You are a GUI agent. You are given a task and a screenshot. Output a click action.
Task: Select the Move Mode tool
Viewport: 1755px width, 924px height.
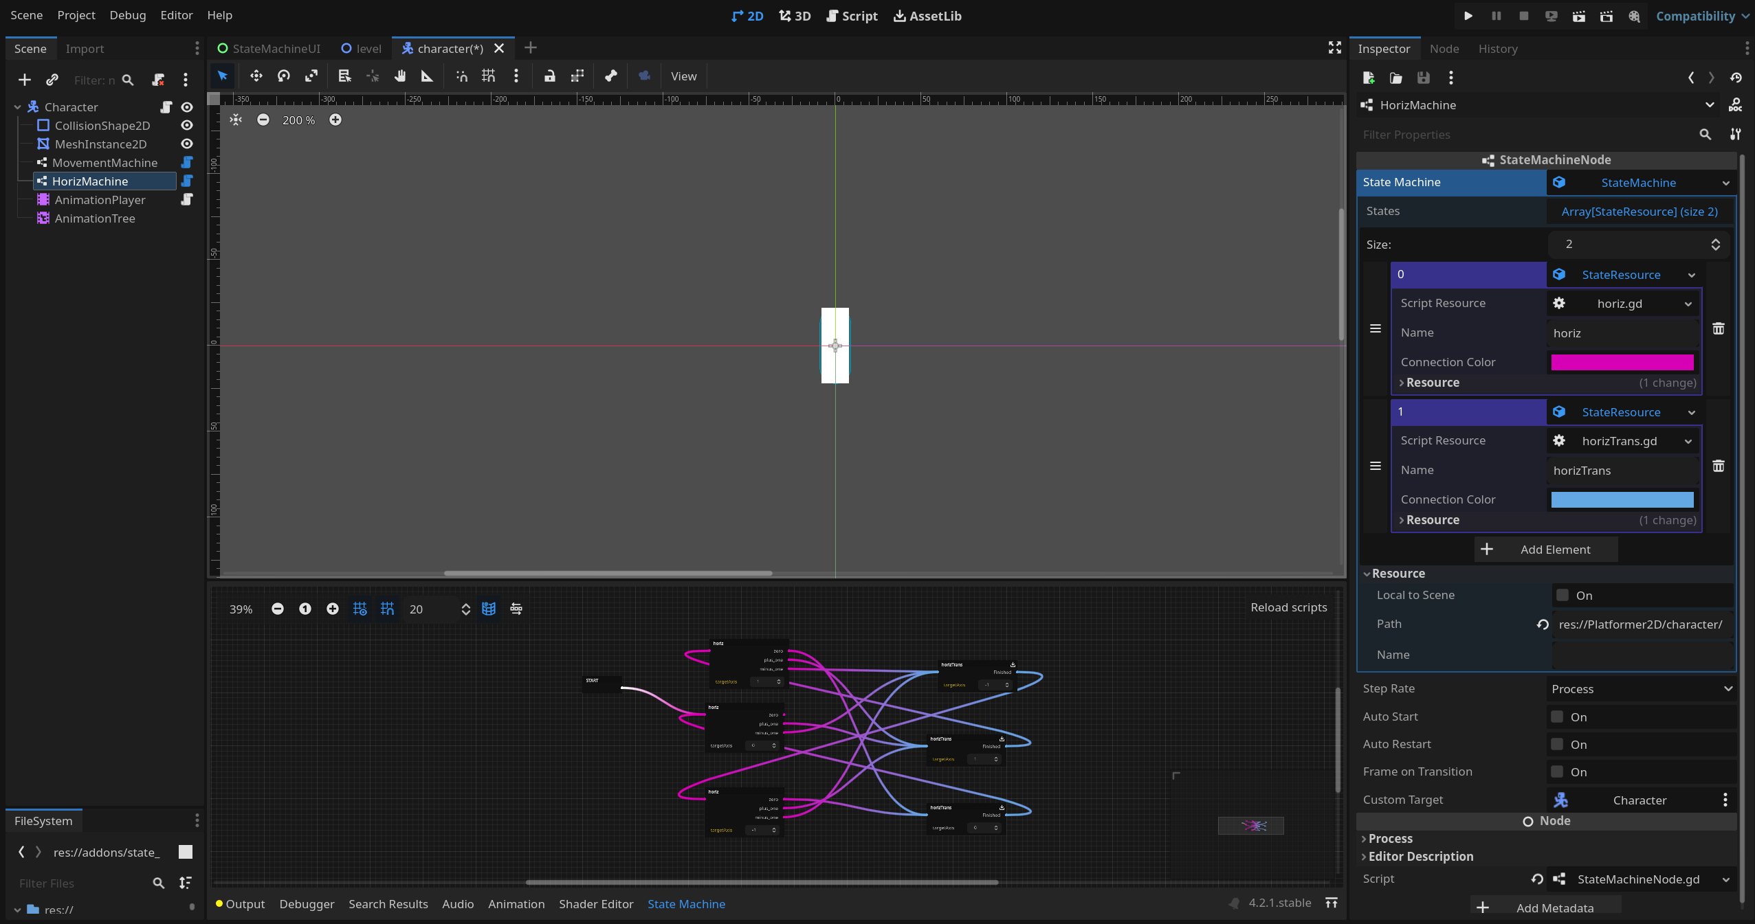(x=256, y=76)
